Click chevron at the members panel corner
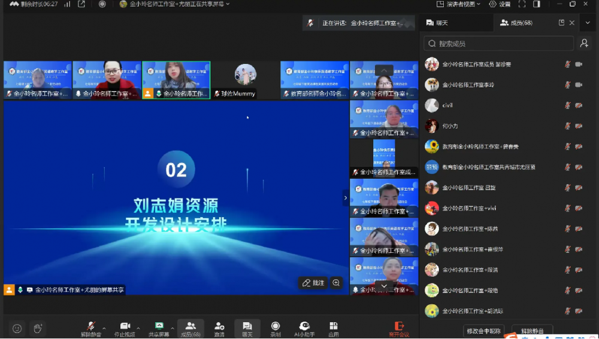The image size is (599, 339). click(x=588, y=23)
